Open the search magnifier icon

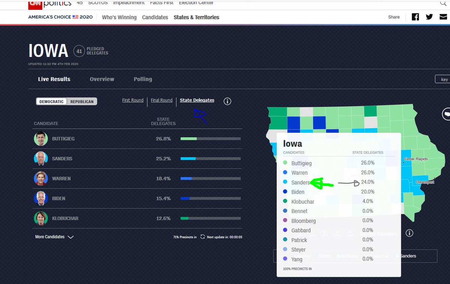click(x=443, y=3)
